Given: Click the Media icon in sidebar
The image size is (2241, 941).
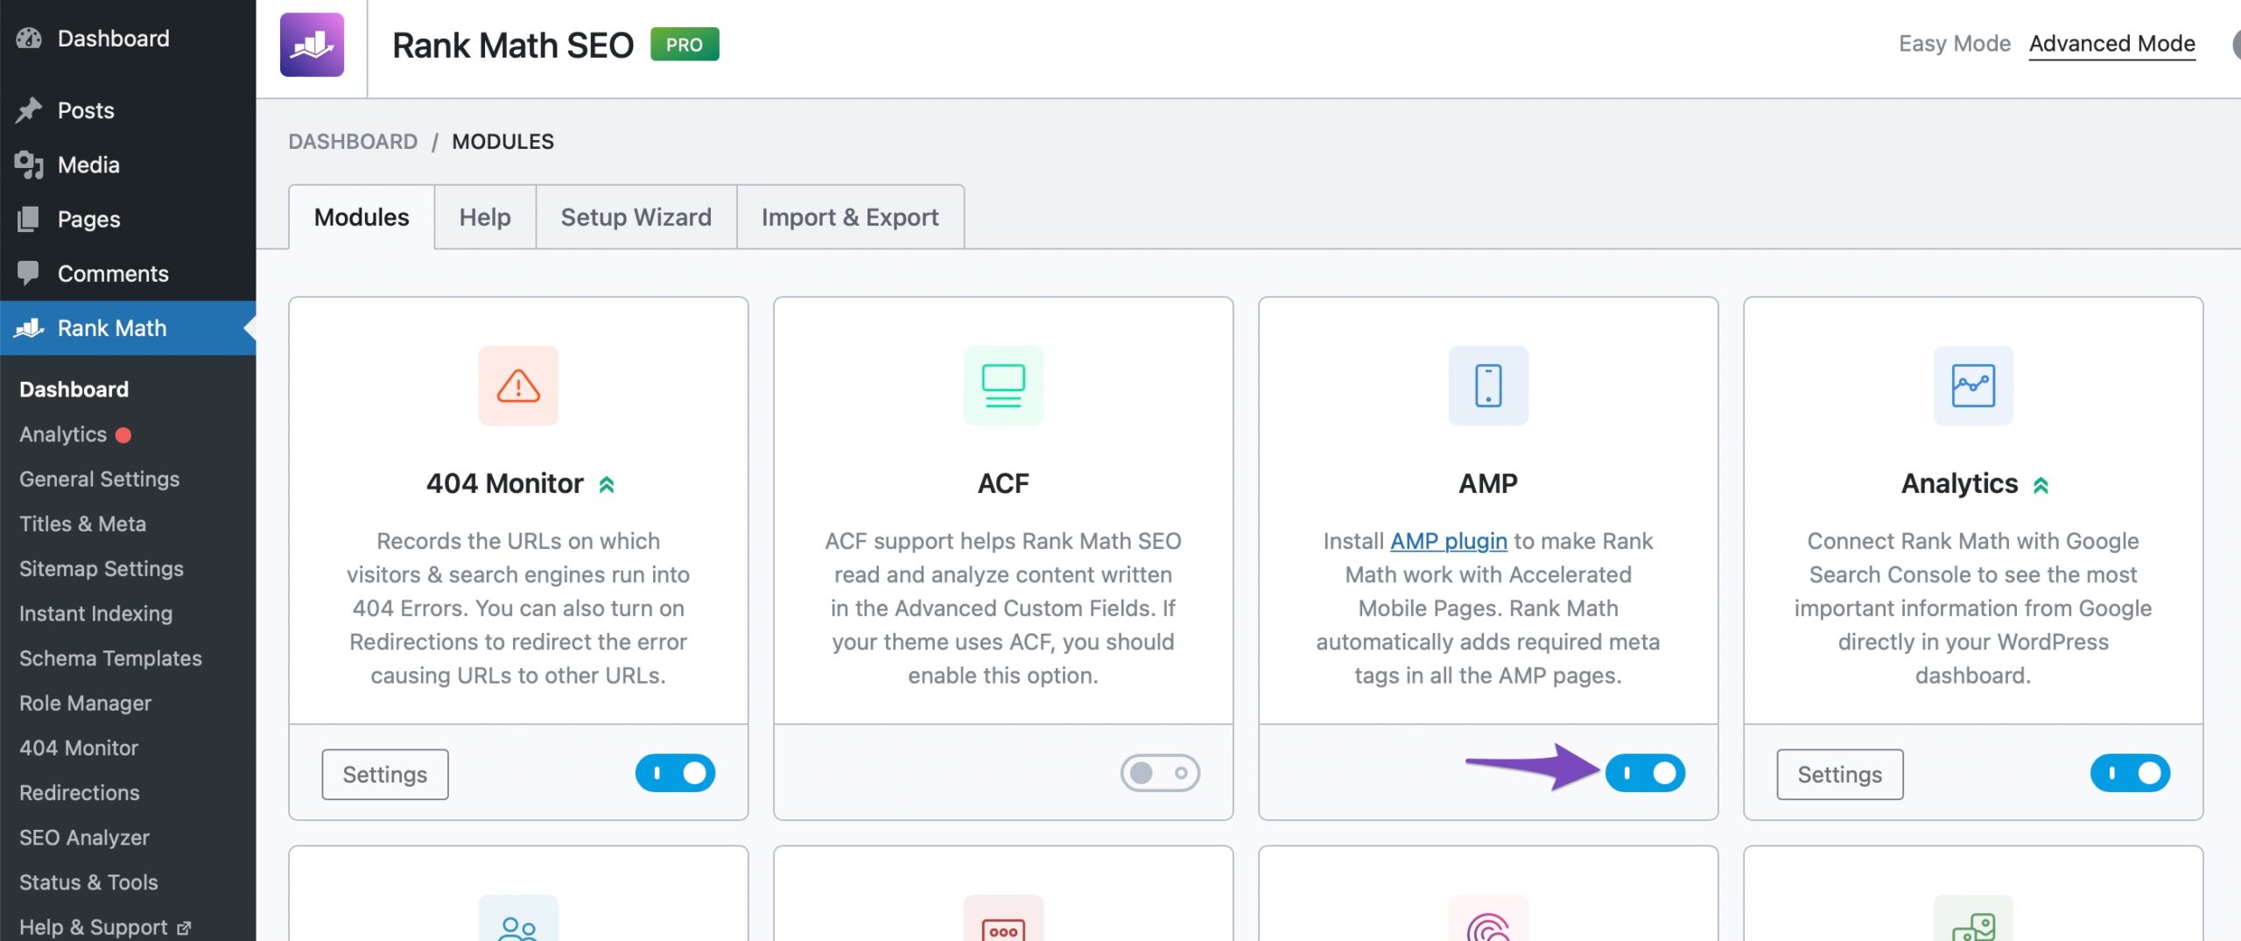Looking at the screenshot, I should (x=29, y=165).
